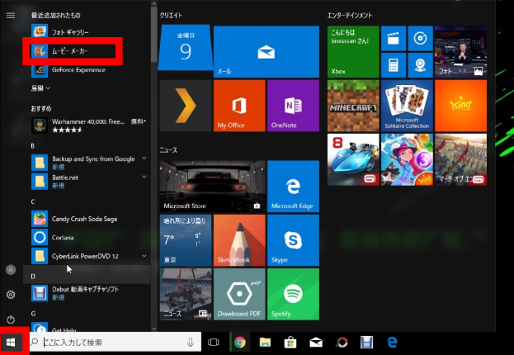Open the Minecraft tile
This screenshot has width=514, height=355.
[353, 106]
